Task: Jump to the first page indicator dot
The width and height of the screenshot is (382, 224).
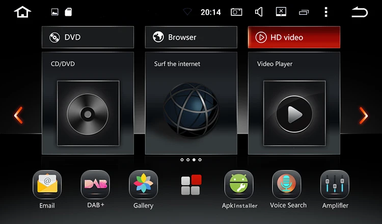Action: pos(182,160)
